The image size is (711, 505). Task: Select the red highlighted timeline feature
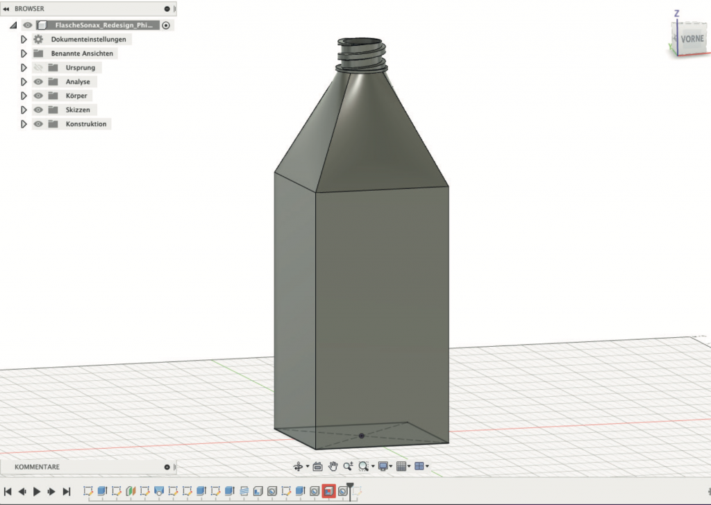pyautogui.click(x=328, y=491)
